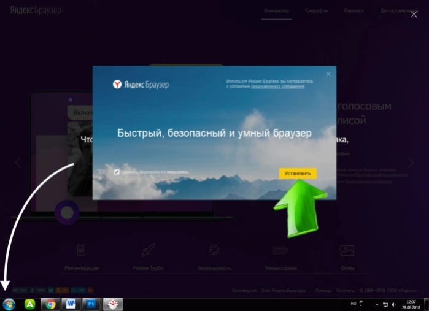Change the RU input language indicator

point(354,304)
